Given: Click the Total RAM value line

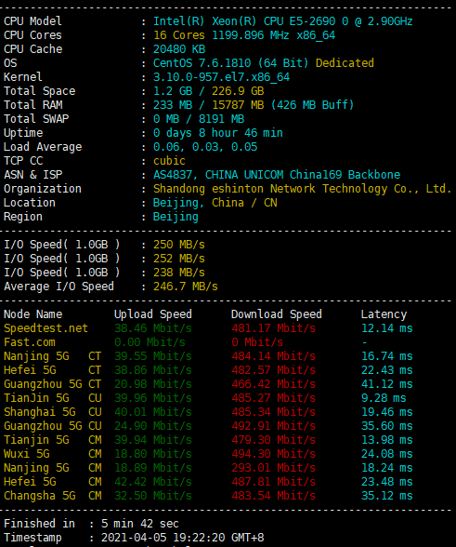Looking at the screenshot, I should coord(254,105).
